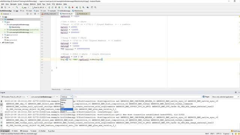Open the Android project view selector
The height and width of the screenshot is (135, 240).
6,14
